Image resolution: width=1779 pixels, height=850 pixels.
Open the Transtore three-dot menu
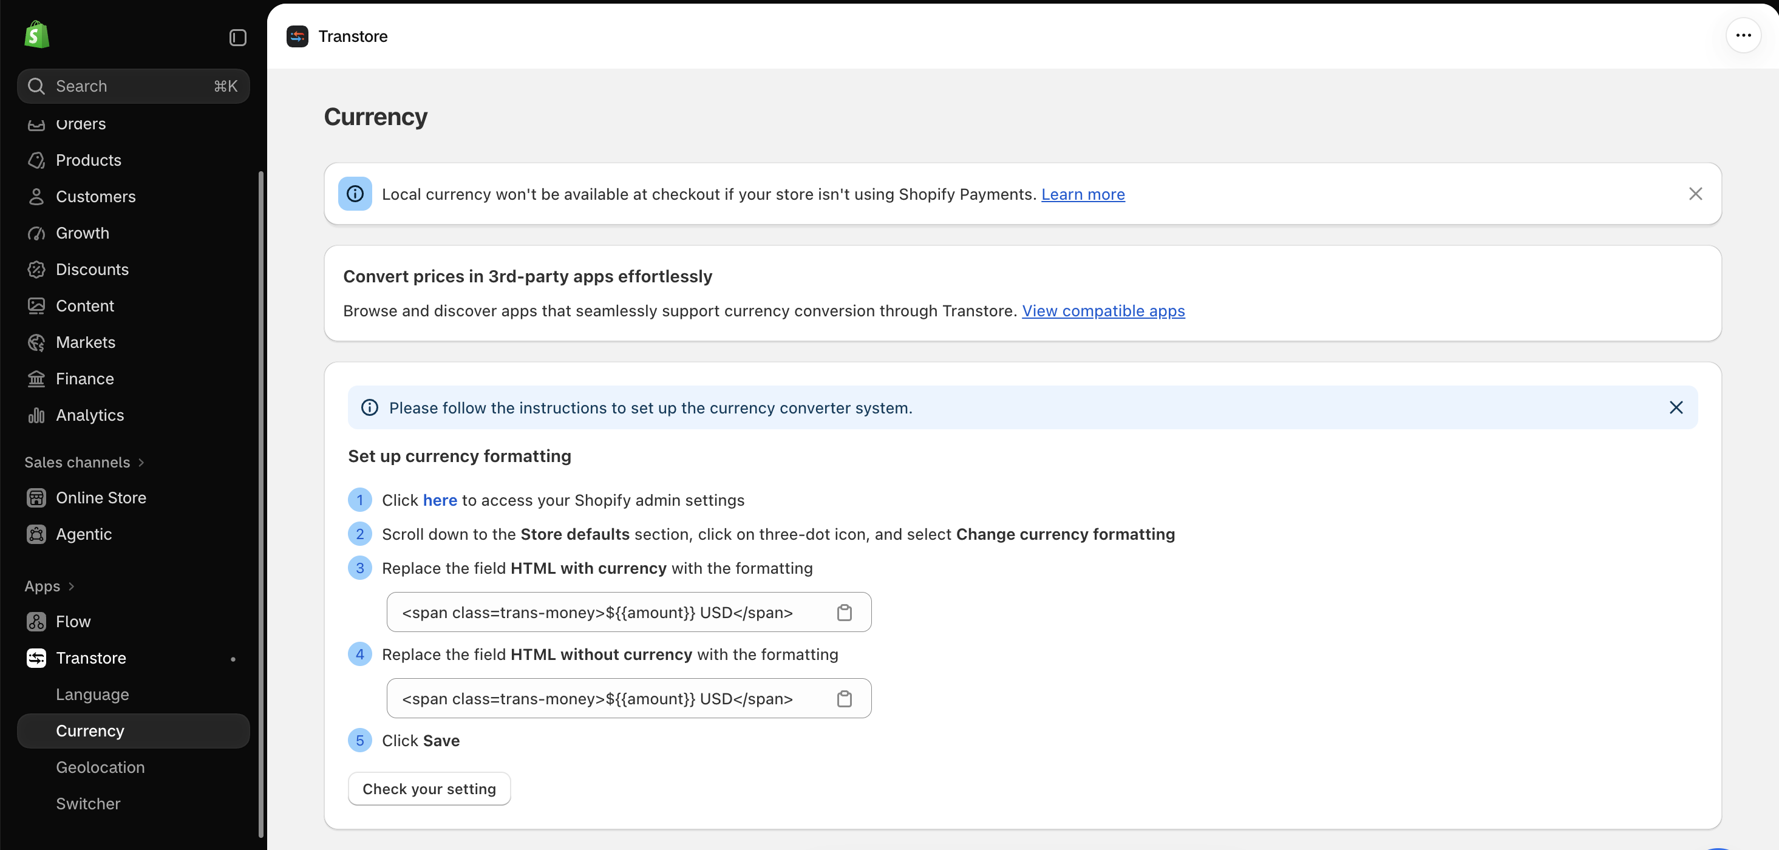pyautogui.click(x=1743, y=35)
